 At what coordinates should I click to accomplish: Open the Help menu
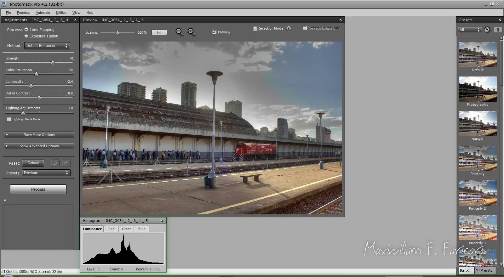pos(90,13)
